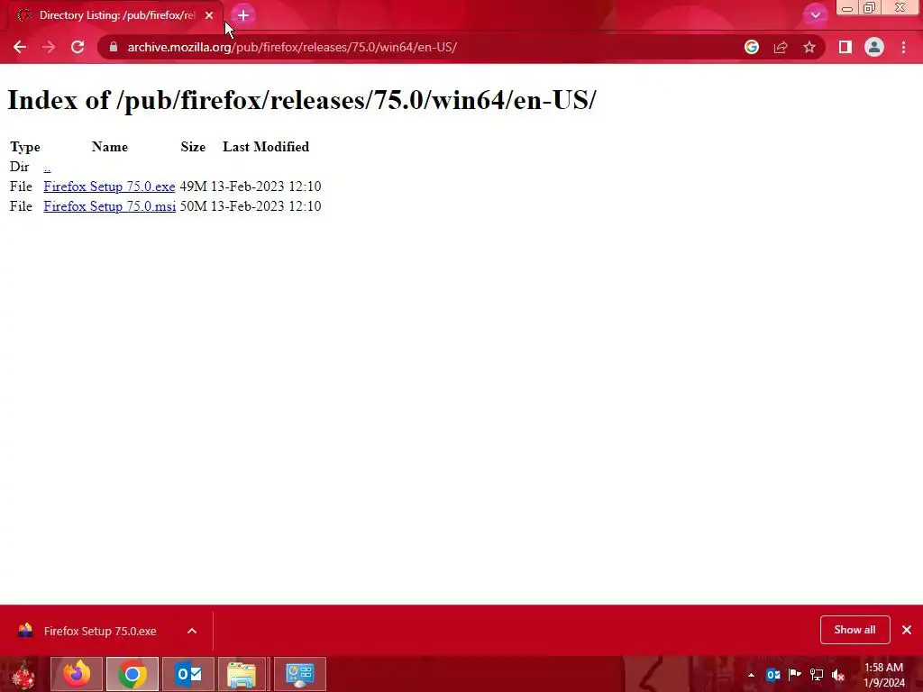Reload the directory listing page
Image resolution: width=923 pixels, height=692 pixels.
click(x=78, y=47)
